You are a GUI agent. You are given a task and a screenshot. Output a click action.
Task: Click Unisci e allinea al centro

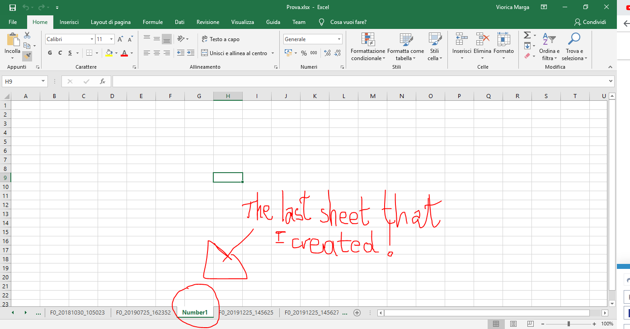[x=238, y=53]
